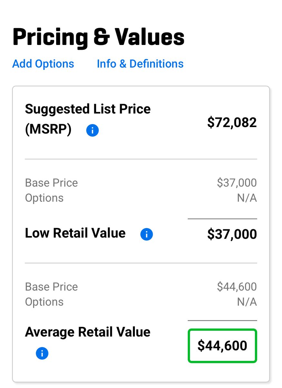This screenshot has height=388, width=282.
Task: Select the gray $37,000 base price amount
Action: click(237, 183)
